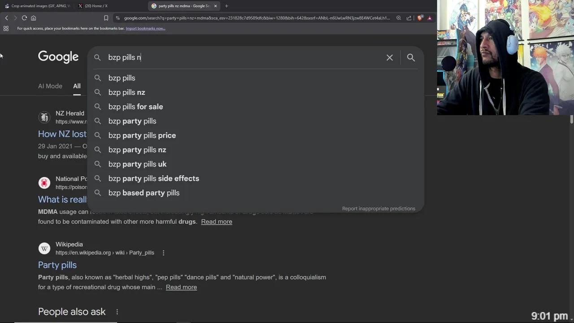Open Brave Rewards triangle icon
This screenshot has height=323, width=574.
click(x=430, y=18)
